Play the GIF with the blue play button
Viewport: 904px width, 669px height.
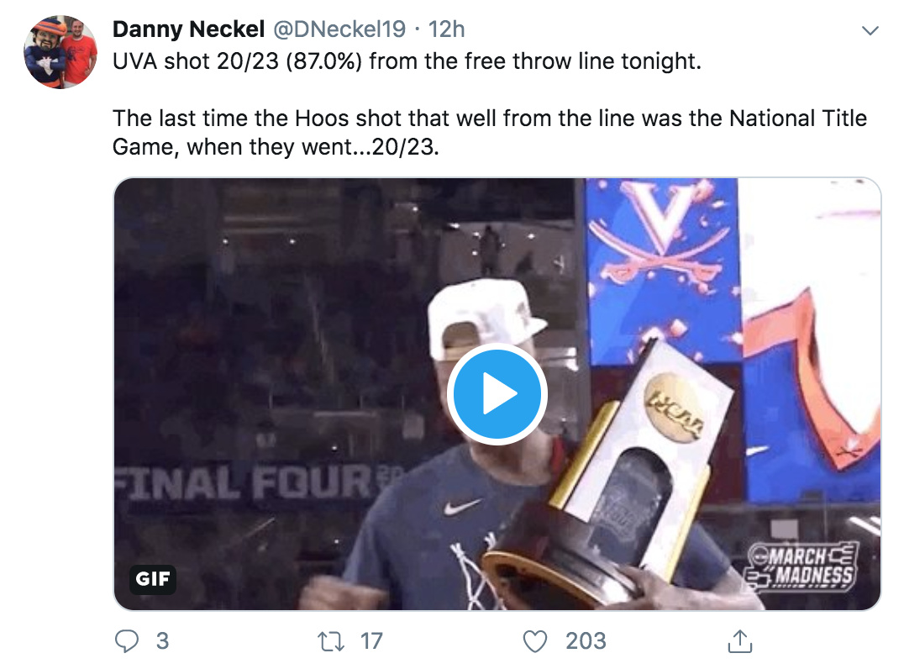497,393
